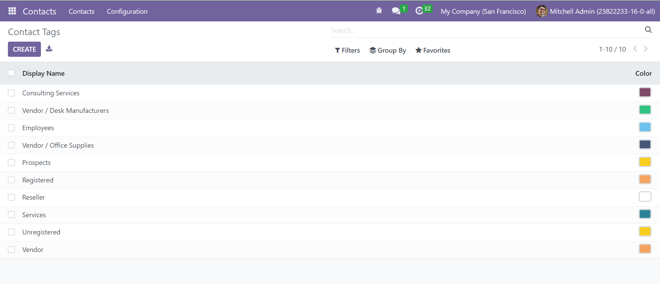Click the 1-10 / 10 pager counter
The width and height of the screenshot is (660, 284).
pos(612,49)
